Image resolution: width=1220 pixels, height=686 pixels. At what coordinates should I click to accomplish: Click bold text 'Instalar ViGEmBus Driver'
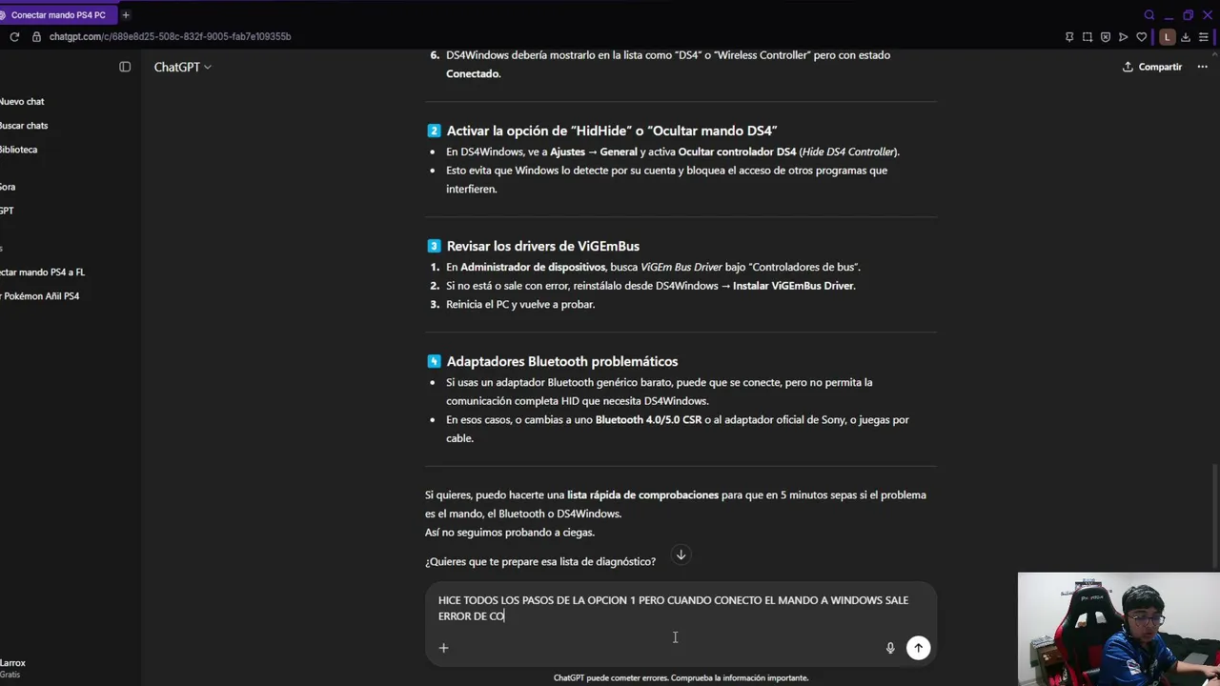pyautogui.click(x=793, y=286)
